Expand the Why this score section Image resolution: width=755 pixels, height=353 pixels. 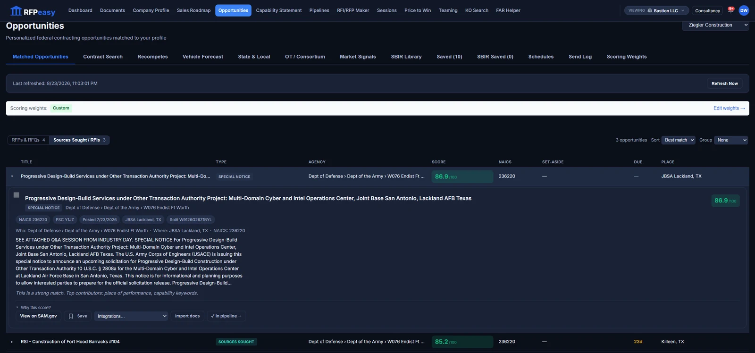click(33, 307)
